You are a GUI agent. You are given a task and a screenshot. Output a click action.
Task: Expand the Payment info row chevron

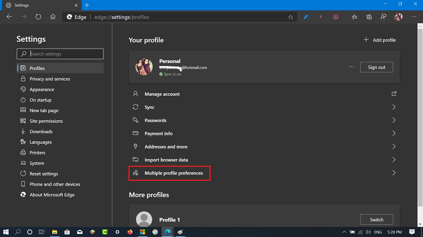[394, 133]
